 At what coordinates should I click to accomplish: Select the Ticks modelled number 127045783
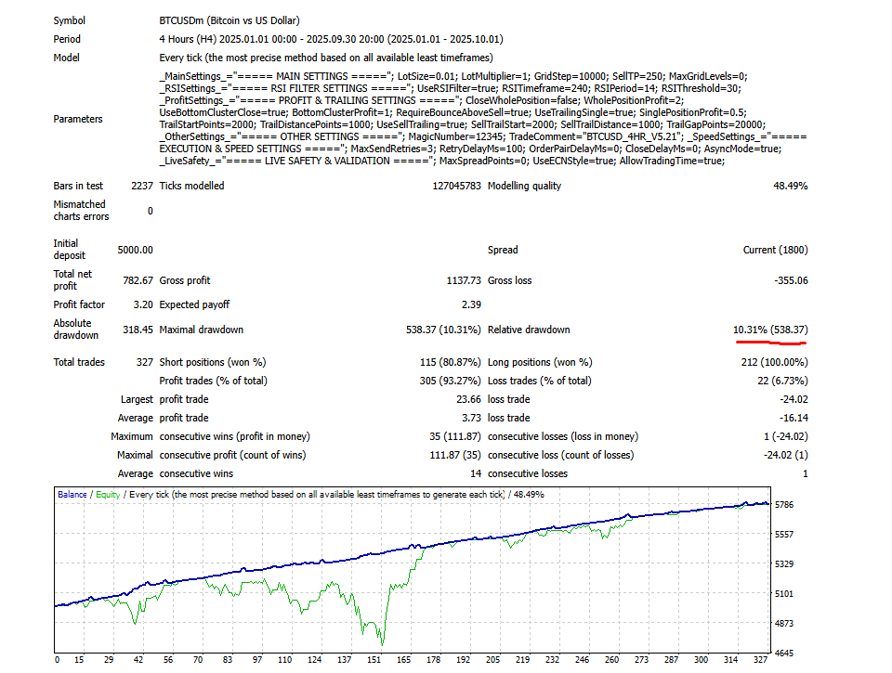click(x=442, y=186)
